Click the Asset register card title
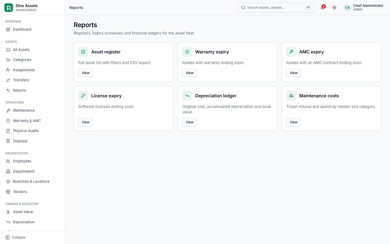Screen dimensions: 390x244 (106, 52)
